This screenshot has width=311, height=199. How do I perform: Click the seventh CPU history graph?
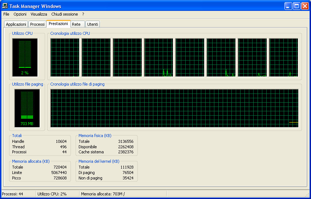pyautogui.click(x=252, y=57)
